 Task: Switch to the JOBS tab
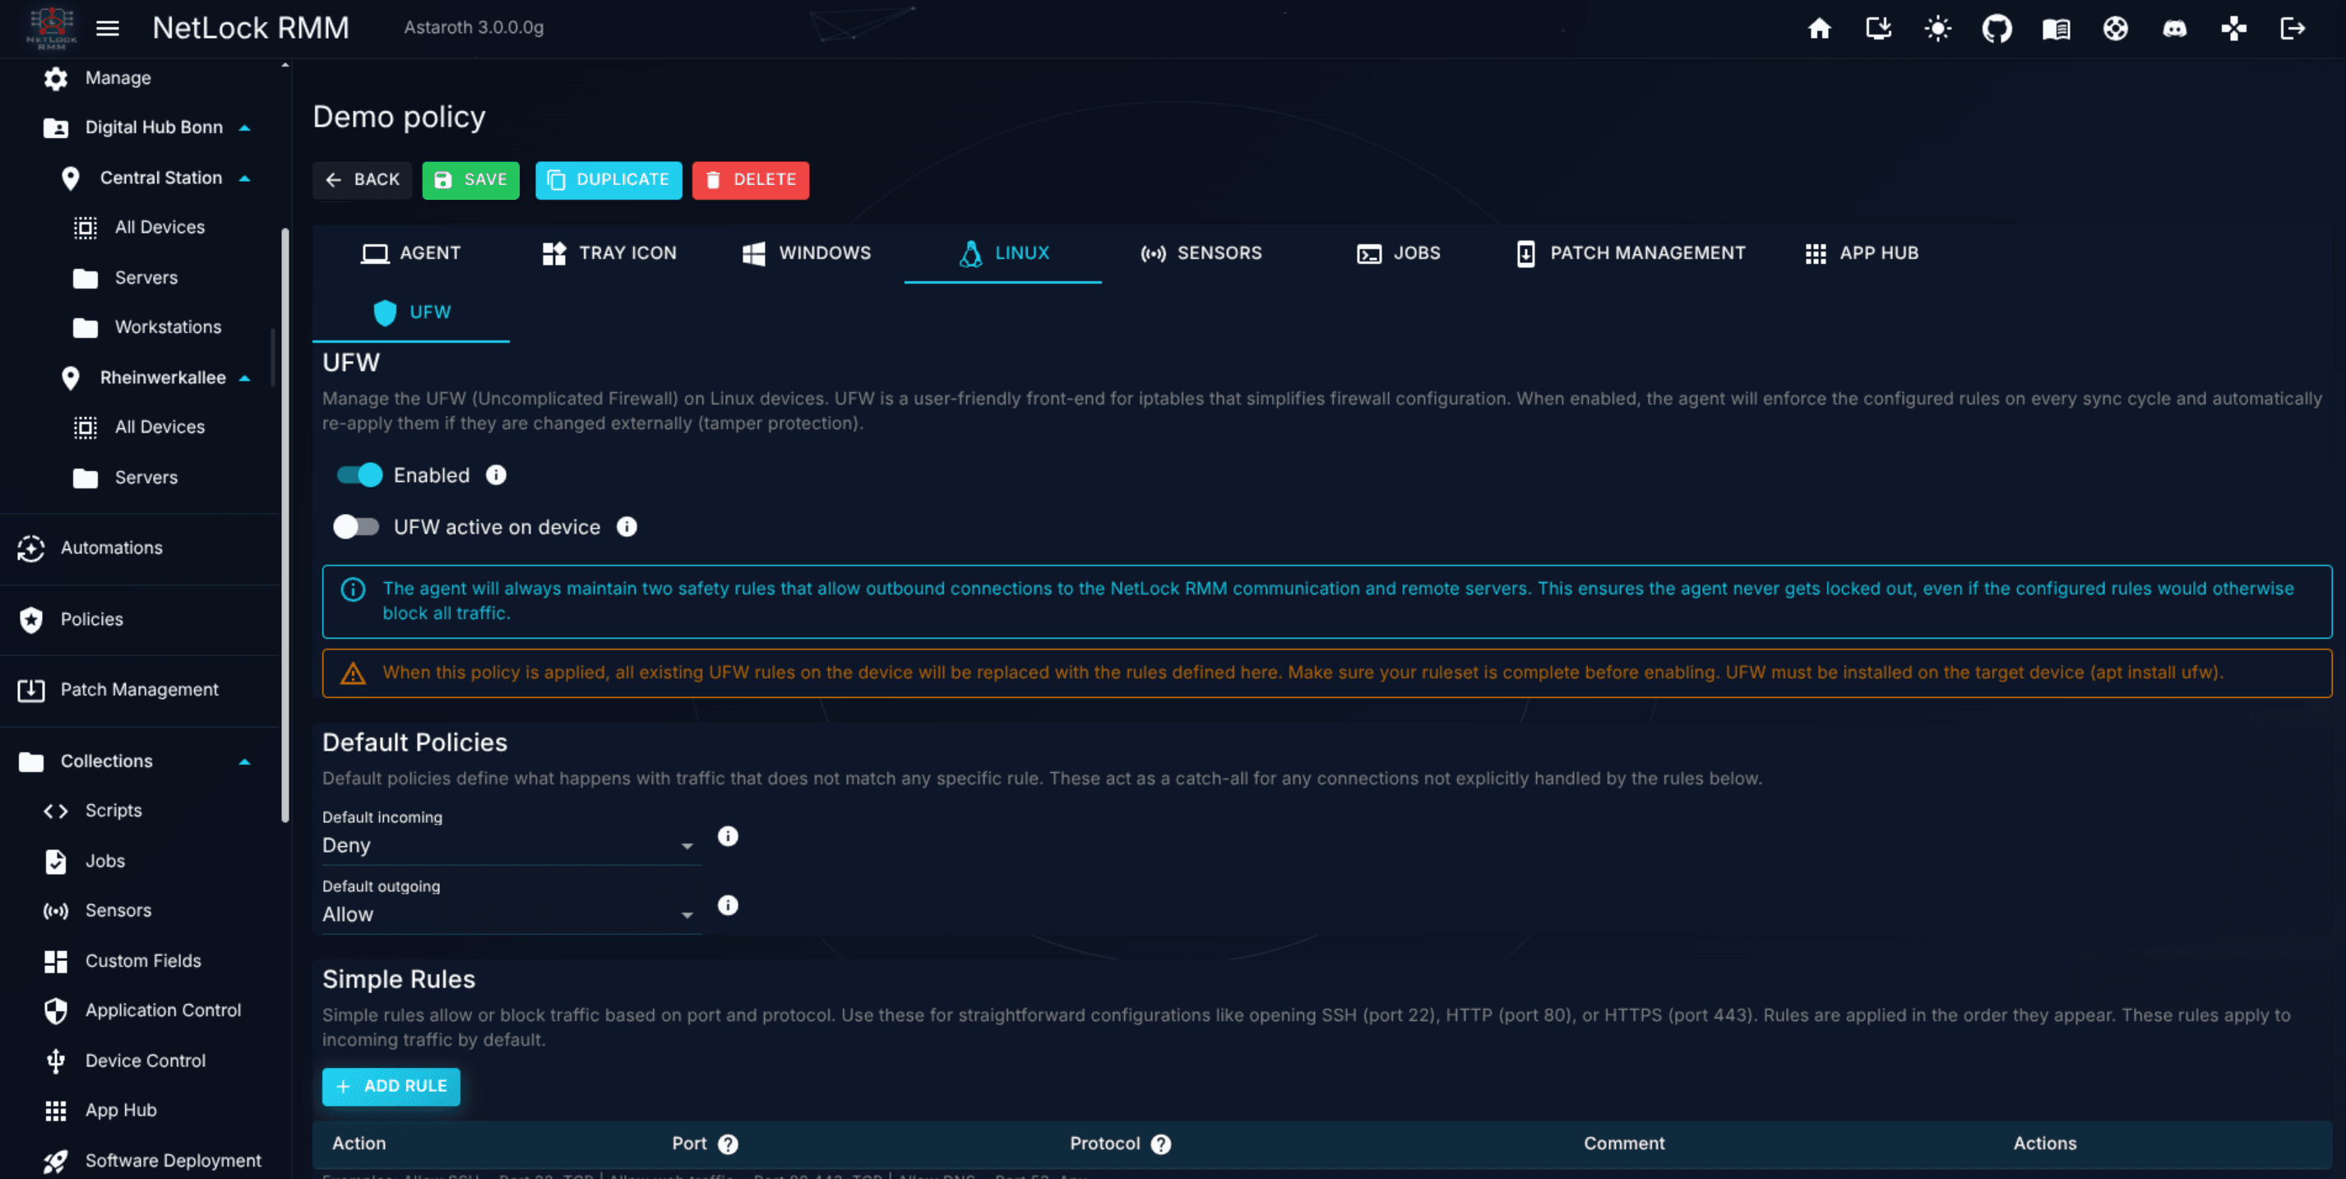click(x=1398, y=253)
